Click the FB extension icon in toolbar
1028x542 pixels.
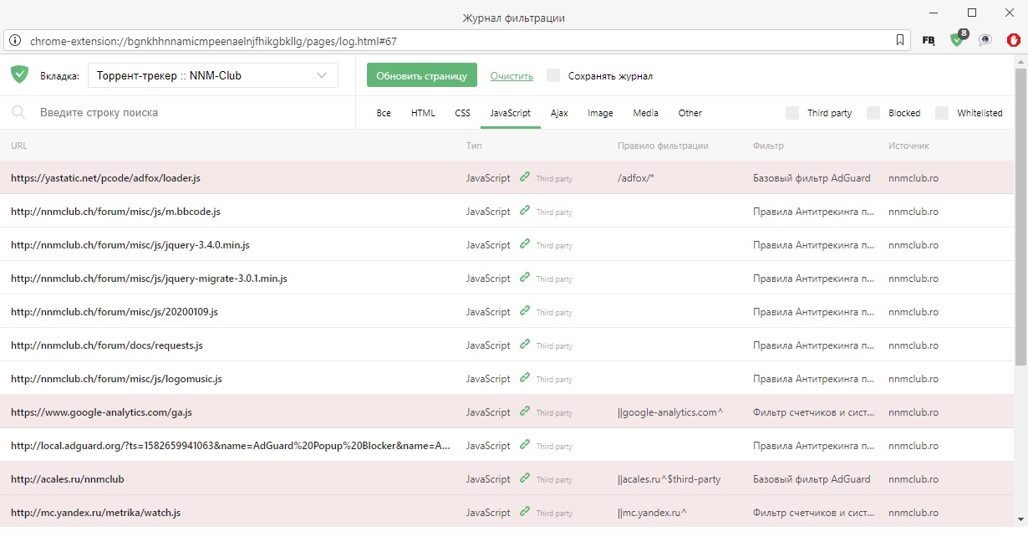928,39
